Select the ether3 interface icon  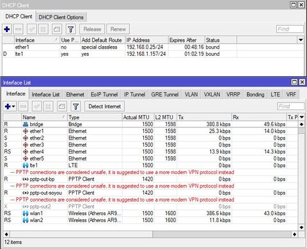pos(26,145)
